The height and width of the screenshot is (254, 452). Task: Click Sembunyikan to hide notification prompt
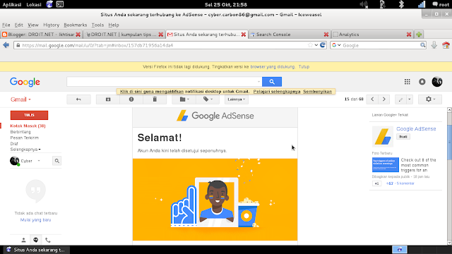coord(317,92)
